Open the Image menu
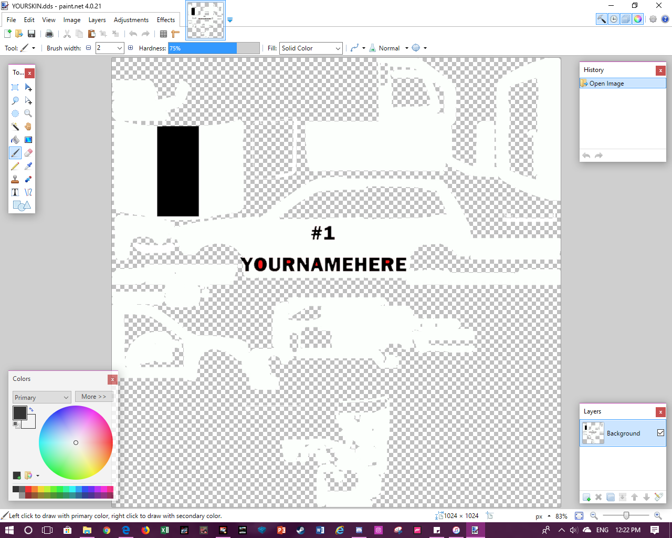672x538 pixels. click(72, 20)
